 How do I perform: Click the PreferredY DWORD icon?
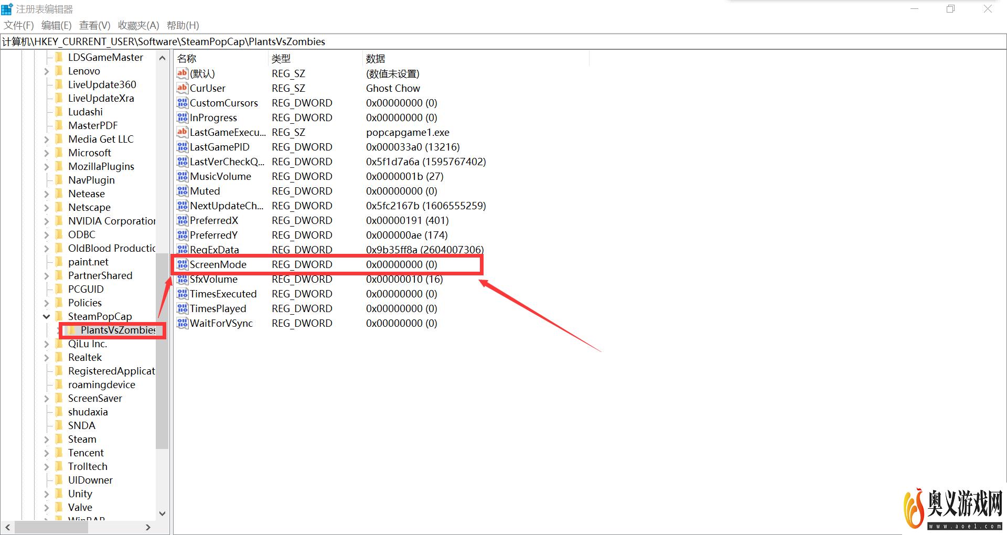(x=182, y=235)
